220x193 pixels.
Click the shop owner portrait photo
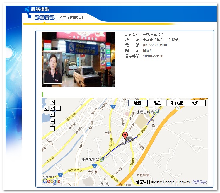(53, 67)
